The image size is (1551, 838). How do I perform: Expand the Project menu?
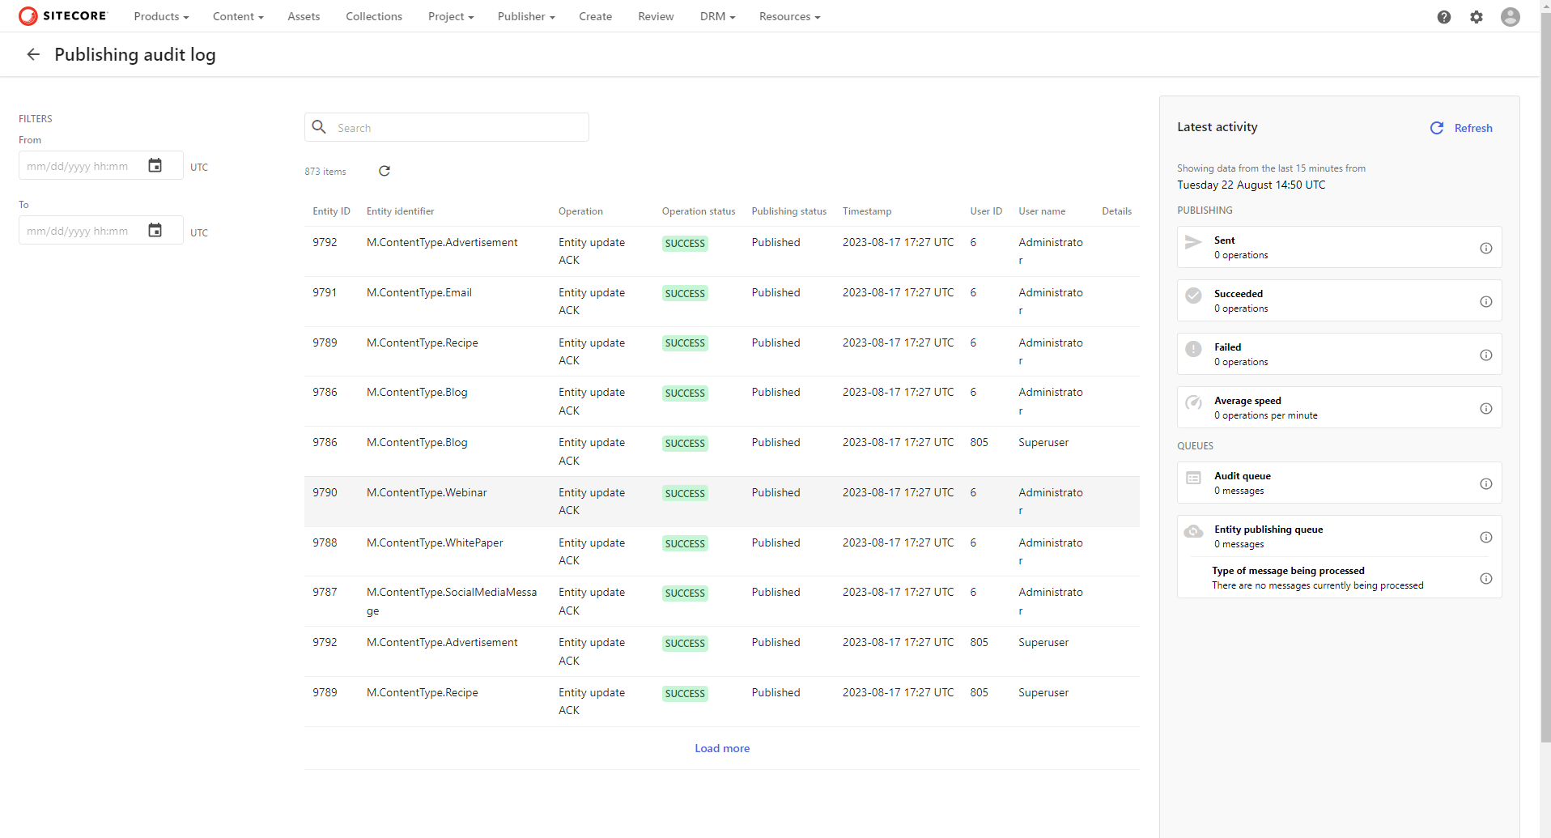tap(451, 16)
